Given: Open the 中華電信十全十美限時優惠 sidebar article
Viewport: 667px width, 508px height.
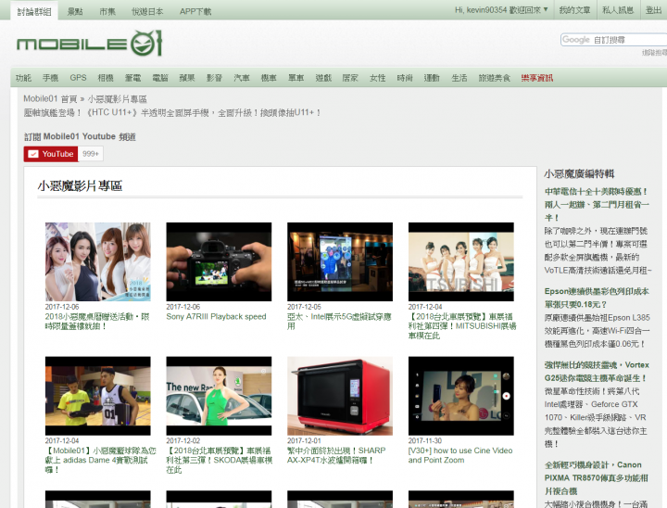Looking at the screenshot, I should [x=597, y=204].
